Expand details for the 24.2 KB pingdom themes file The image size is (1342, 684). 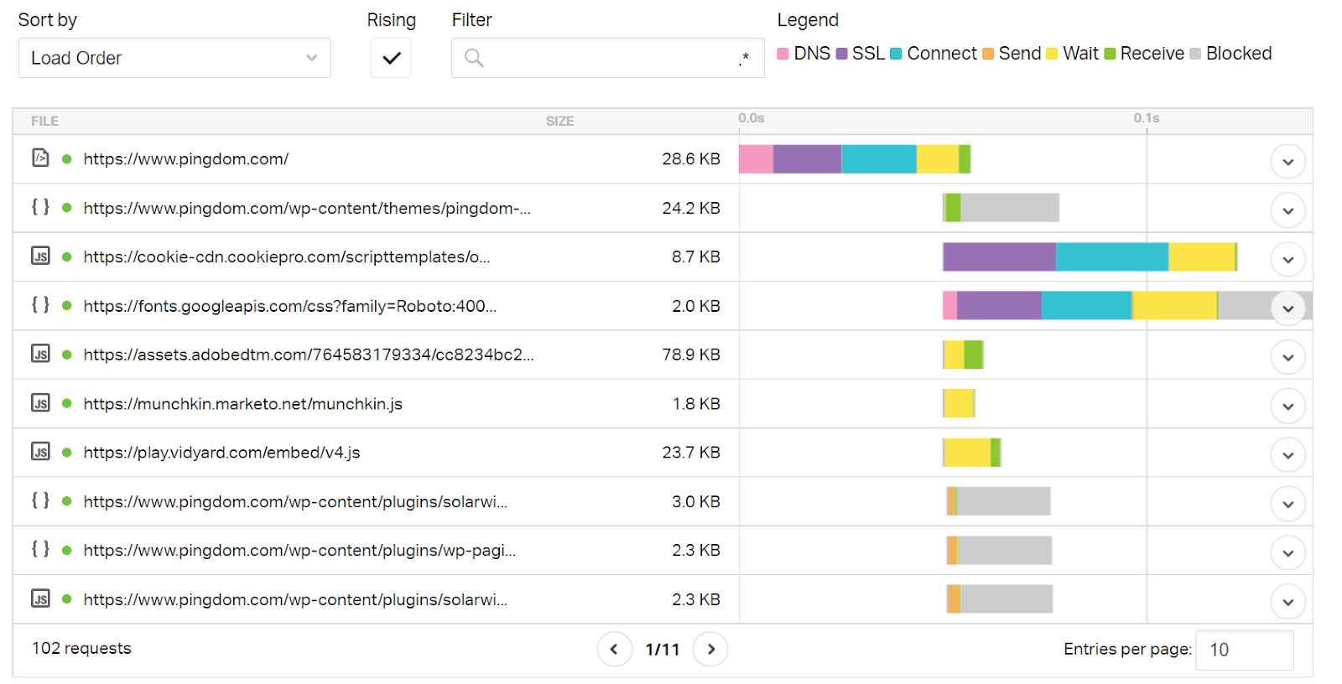[x=1287, y=210]
